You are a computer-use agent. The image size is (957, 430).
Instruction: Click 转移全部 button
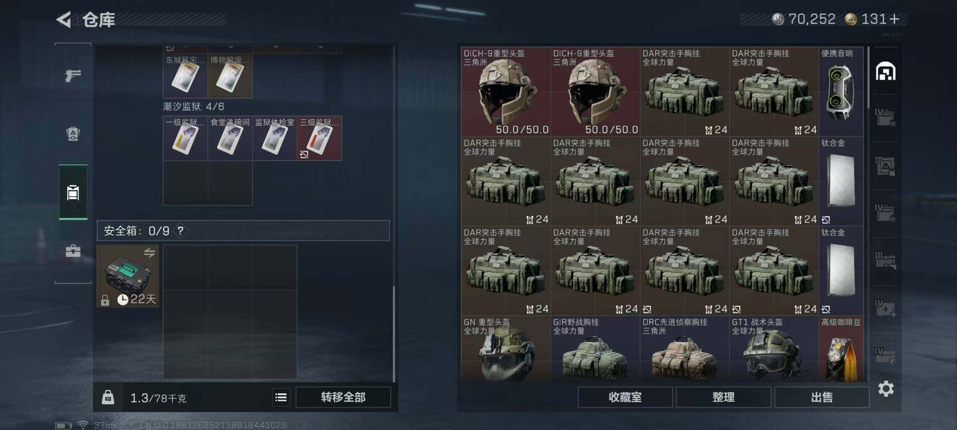tap(343, 397)
